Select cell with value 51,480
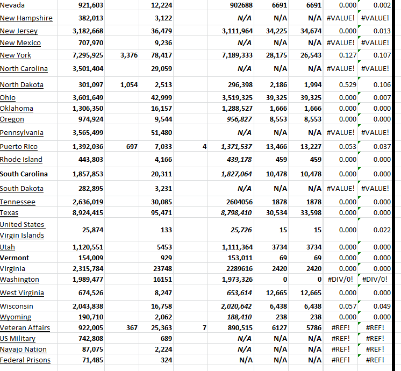The width and height of the screenshot is (401, 371). click(156, 132)
